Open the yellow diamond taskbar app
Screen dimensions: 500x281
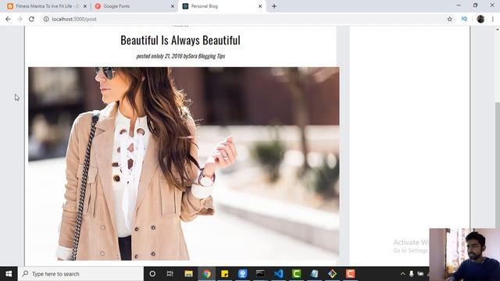pos(332,274)
